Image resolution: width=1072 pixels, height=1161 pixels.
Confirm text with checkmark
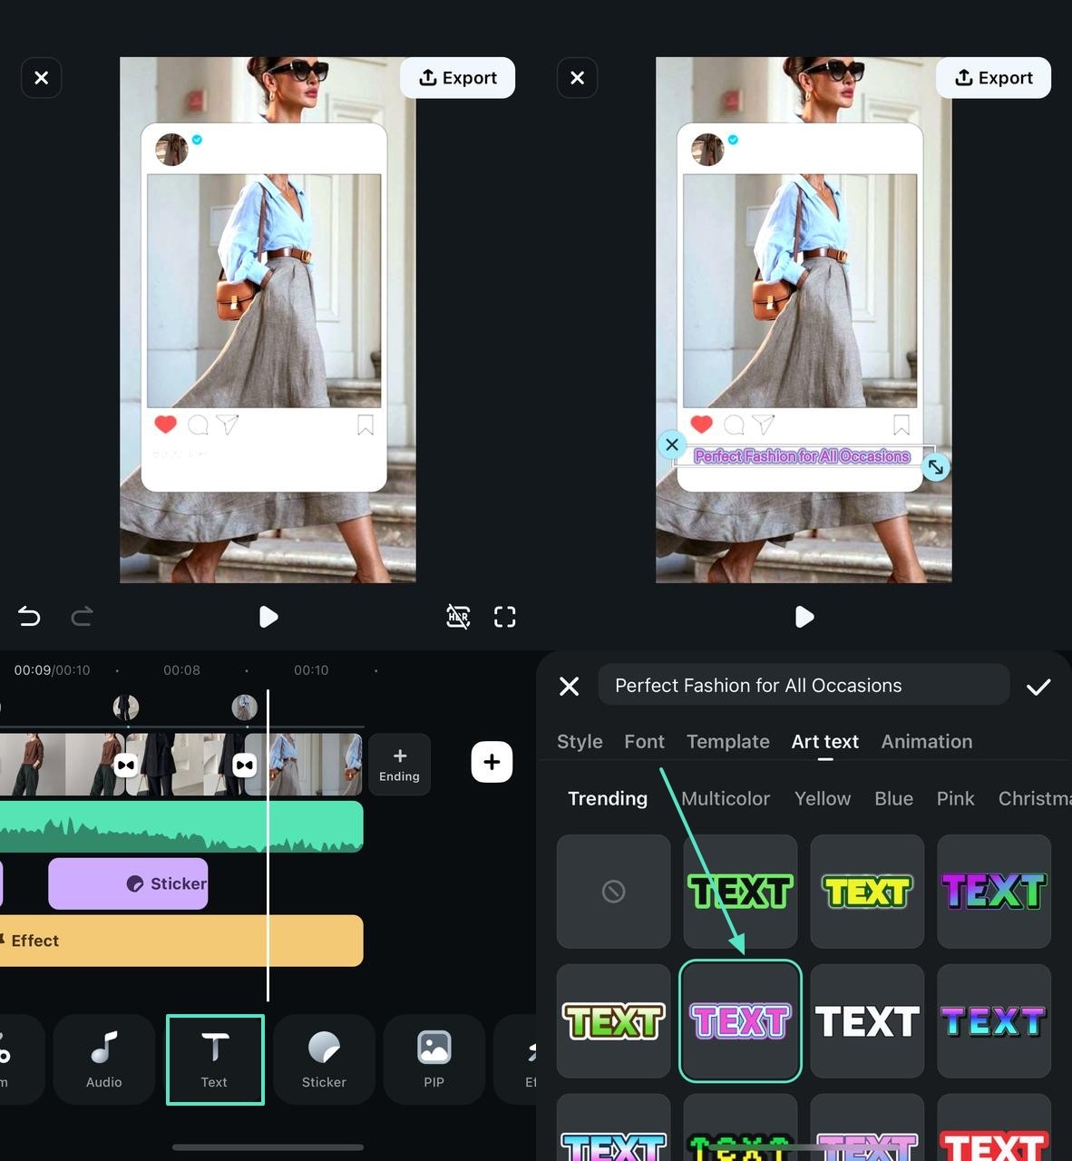(1038, 687)
